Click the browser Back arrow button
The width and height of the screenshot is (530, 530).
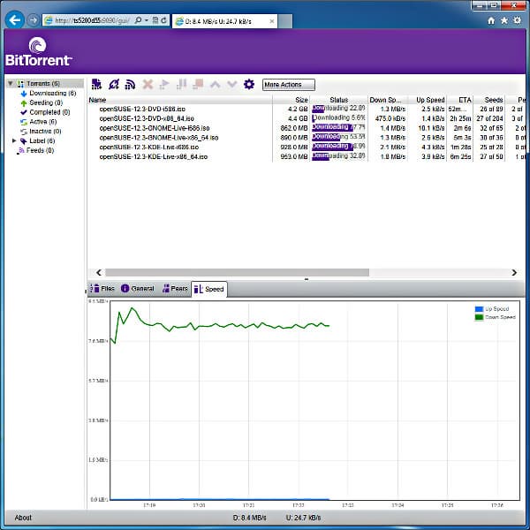(14, 20)
